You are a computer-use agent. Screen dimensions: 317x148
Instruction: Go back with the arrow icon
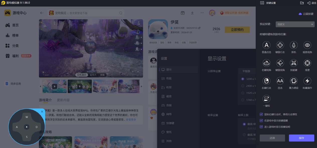pos(42,13)
